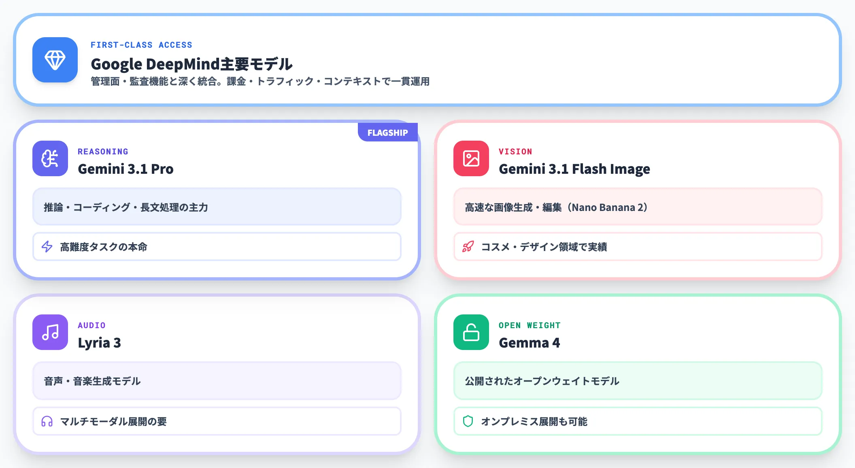Select the VISION category label
Screen dimensions: 855x468
[x=516, y=151]
